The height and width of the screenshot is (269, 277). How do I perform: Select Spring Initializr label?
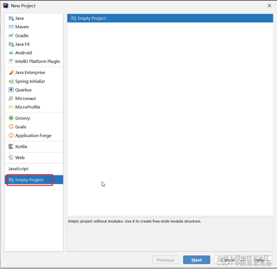[30, 81]
